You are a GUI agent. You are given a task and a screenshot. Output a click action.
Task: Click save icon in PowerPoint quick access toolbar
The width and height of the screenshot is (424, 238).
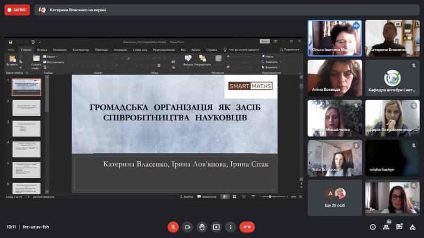point(10,42)
